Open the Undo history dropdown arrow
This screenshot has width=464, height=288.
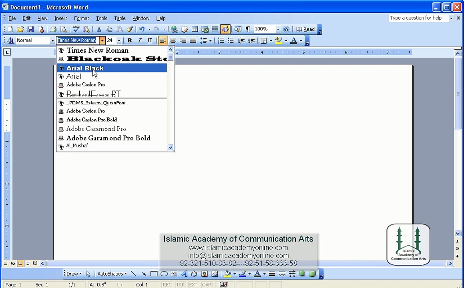click(x=149, y=29)
